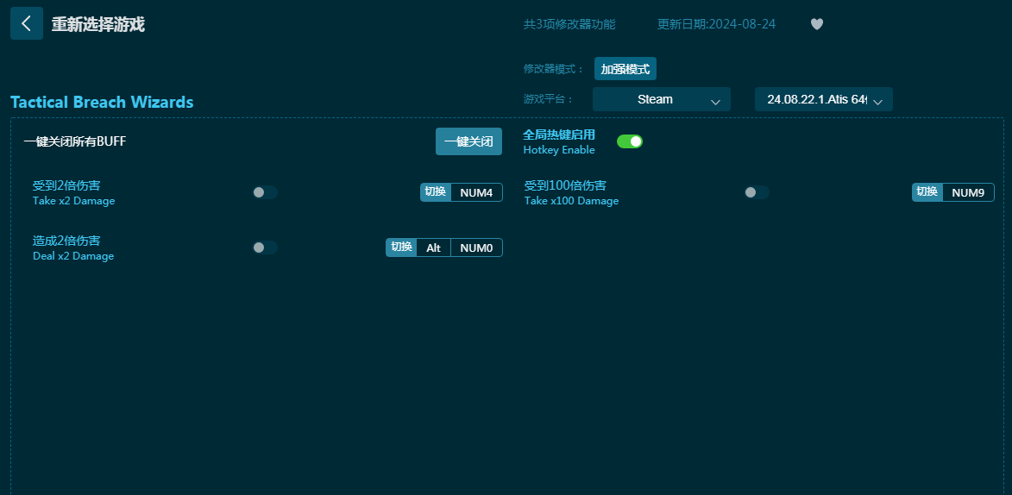
Task: Select the 加强模式 mode button
Action: tap(625, 69)
